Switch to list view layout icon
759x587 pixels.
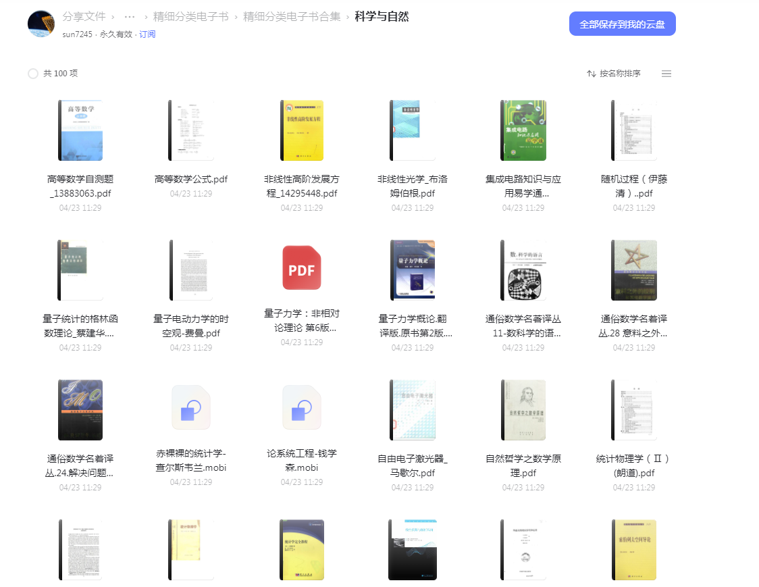[666, 74]
